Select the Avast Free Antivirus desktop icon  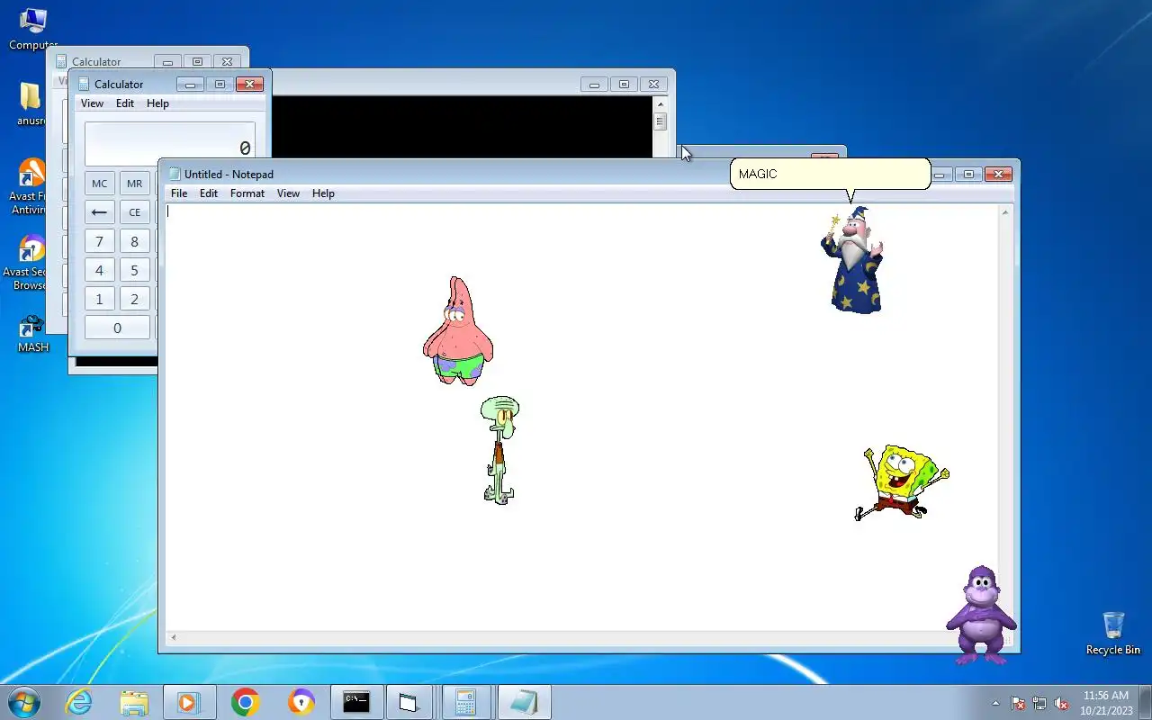pyautogui.click(x=29, y=186)
